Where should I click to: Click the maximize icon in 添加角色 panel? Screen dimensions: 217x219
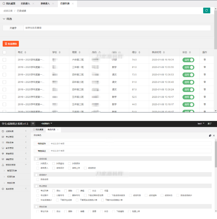tap(210, 136)
